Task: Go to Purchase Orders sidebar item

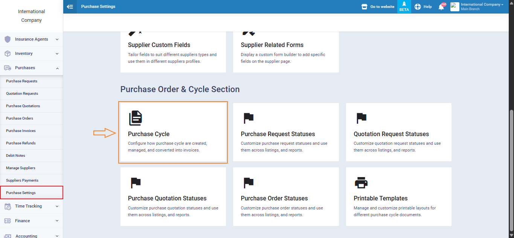Action: [20, 118]
